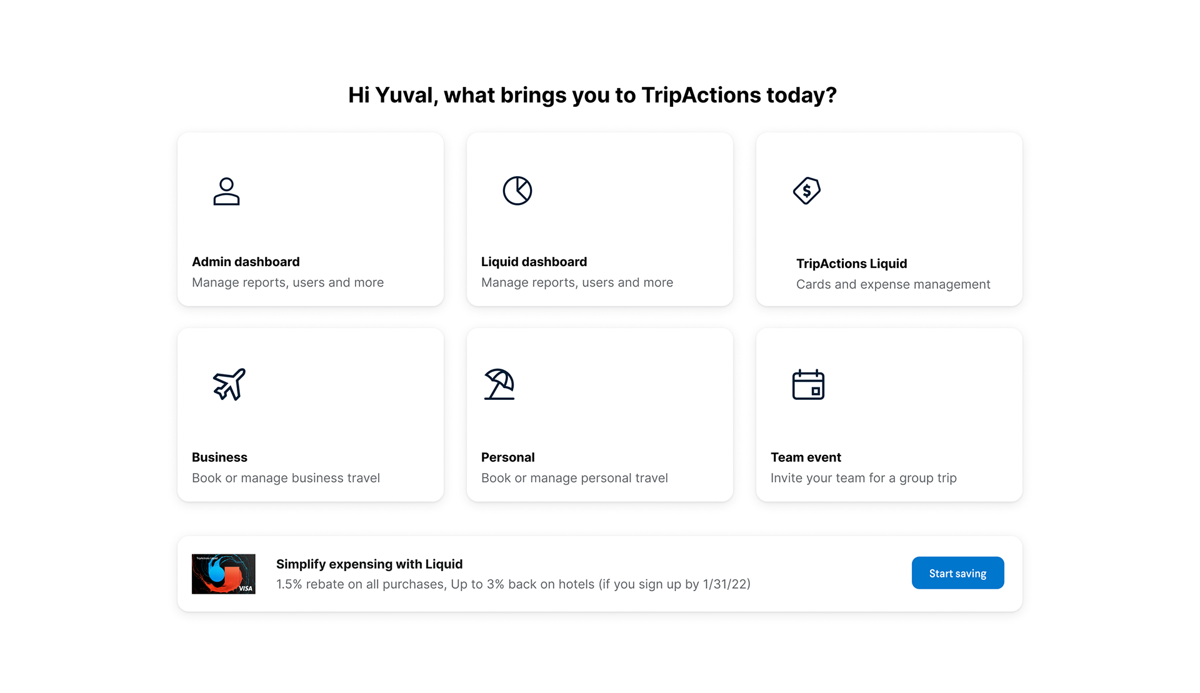The height and width of the screenshot is (693, 1200).
Task: Click 'Book or manage business travel' text
Action: [x=286, y=478]
